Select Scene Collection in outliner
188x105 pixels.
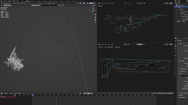(181, 5)
